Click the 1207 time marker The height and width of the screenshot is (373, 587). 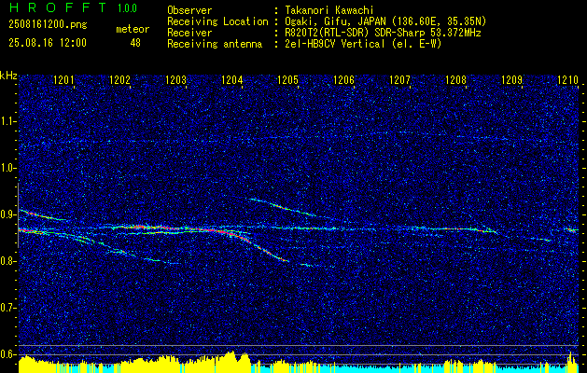pyautogui.click(x=399, y=79)
